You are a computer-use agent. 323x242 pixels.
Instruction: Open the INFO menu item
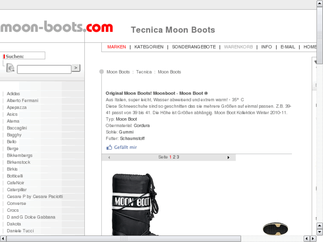click(x=267, y=47)
